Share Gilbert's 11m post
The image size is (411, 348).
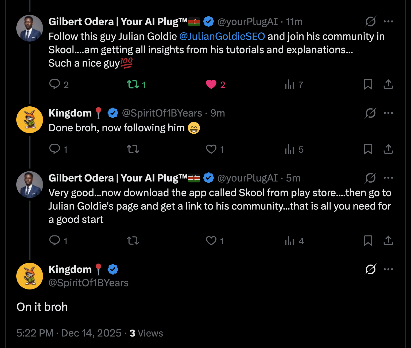click(x=388, y=84)
